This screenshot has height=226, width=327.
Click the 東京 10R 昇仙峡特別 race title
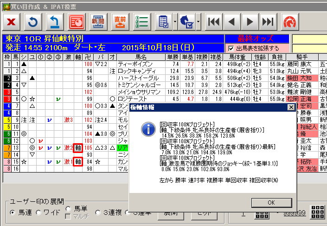click(45, 39)
